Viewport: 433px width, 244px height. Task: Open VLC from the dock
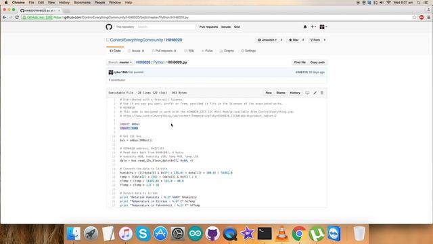tap(281, 233)
